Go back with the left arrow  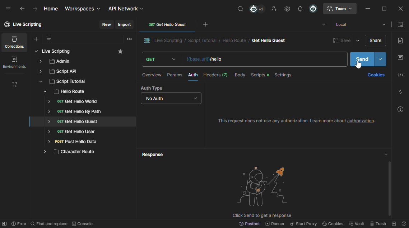[22, 9]
